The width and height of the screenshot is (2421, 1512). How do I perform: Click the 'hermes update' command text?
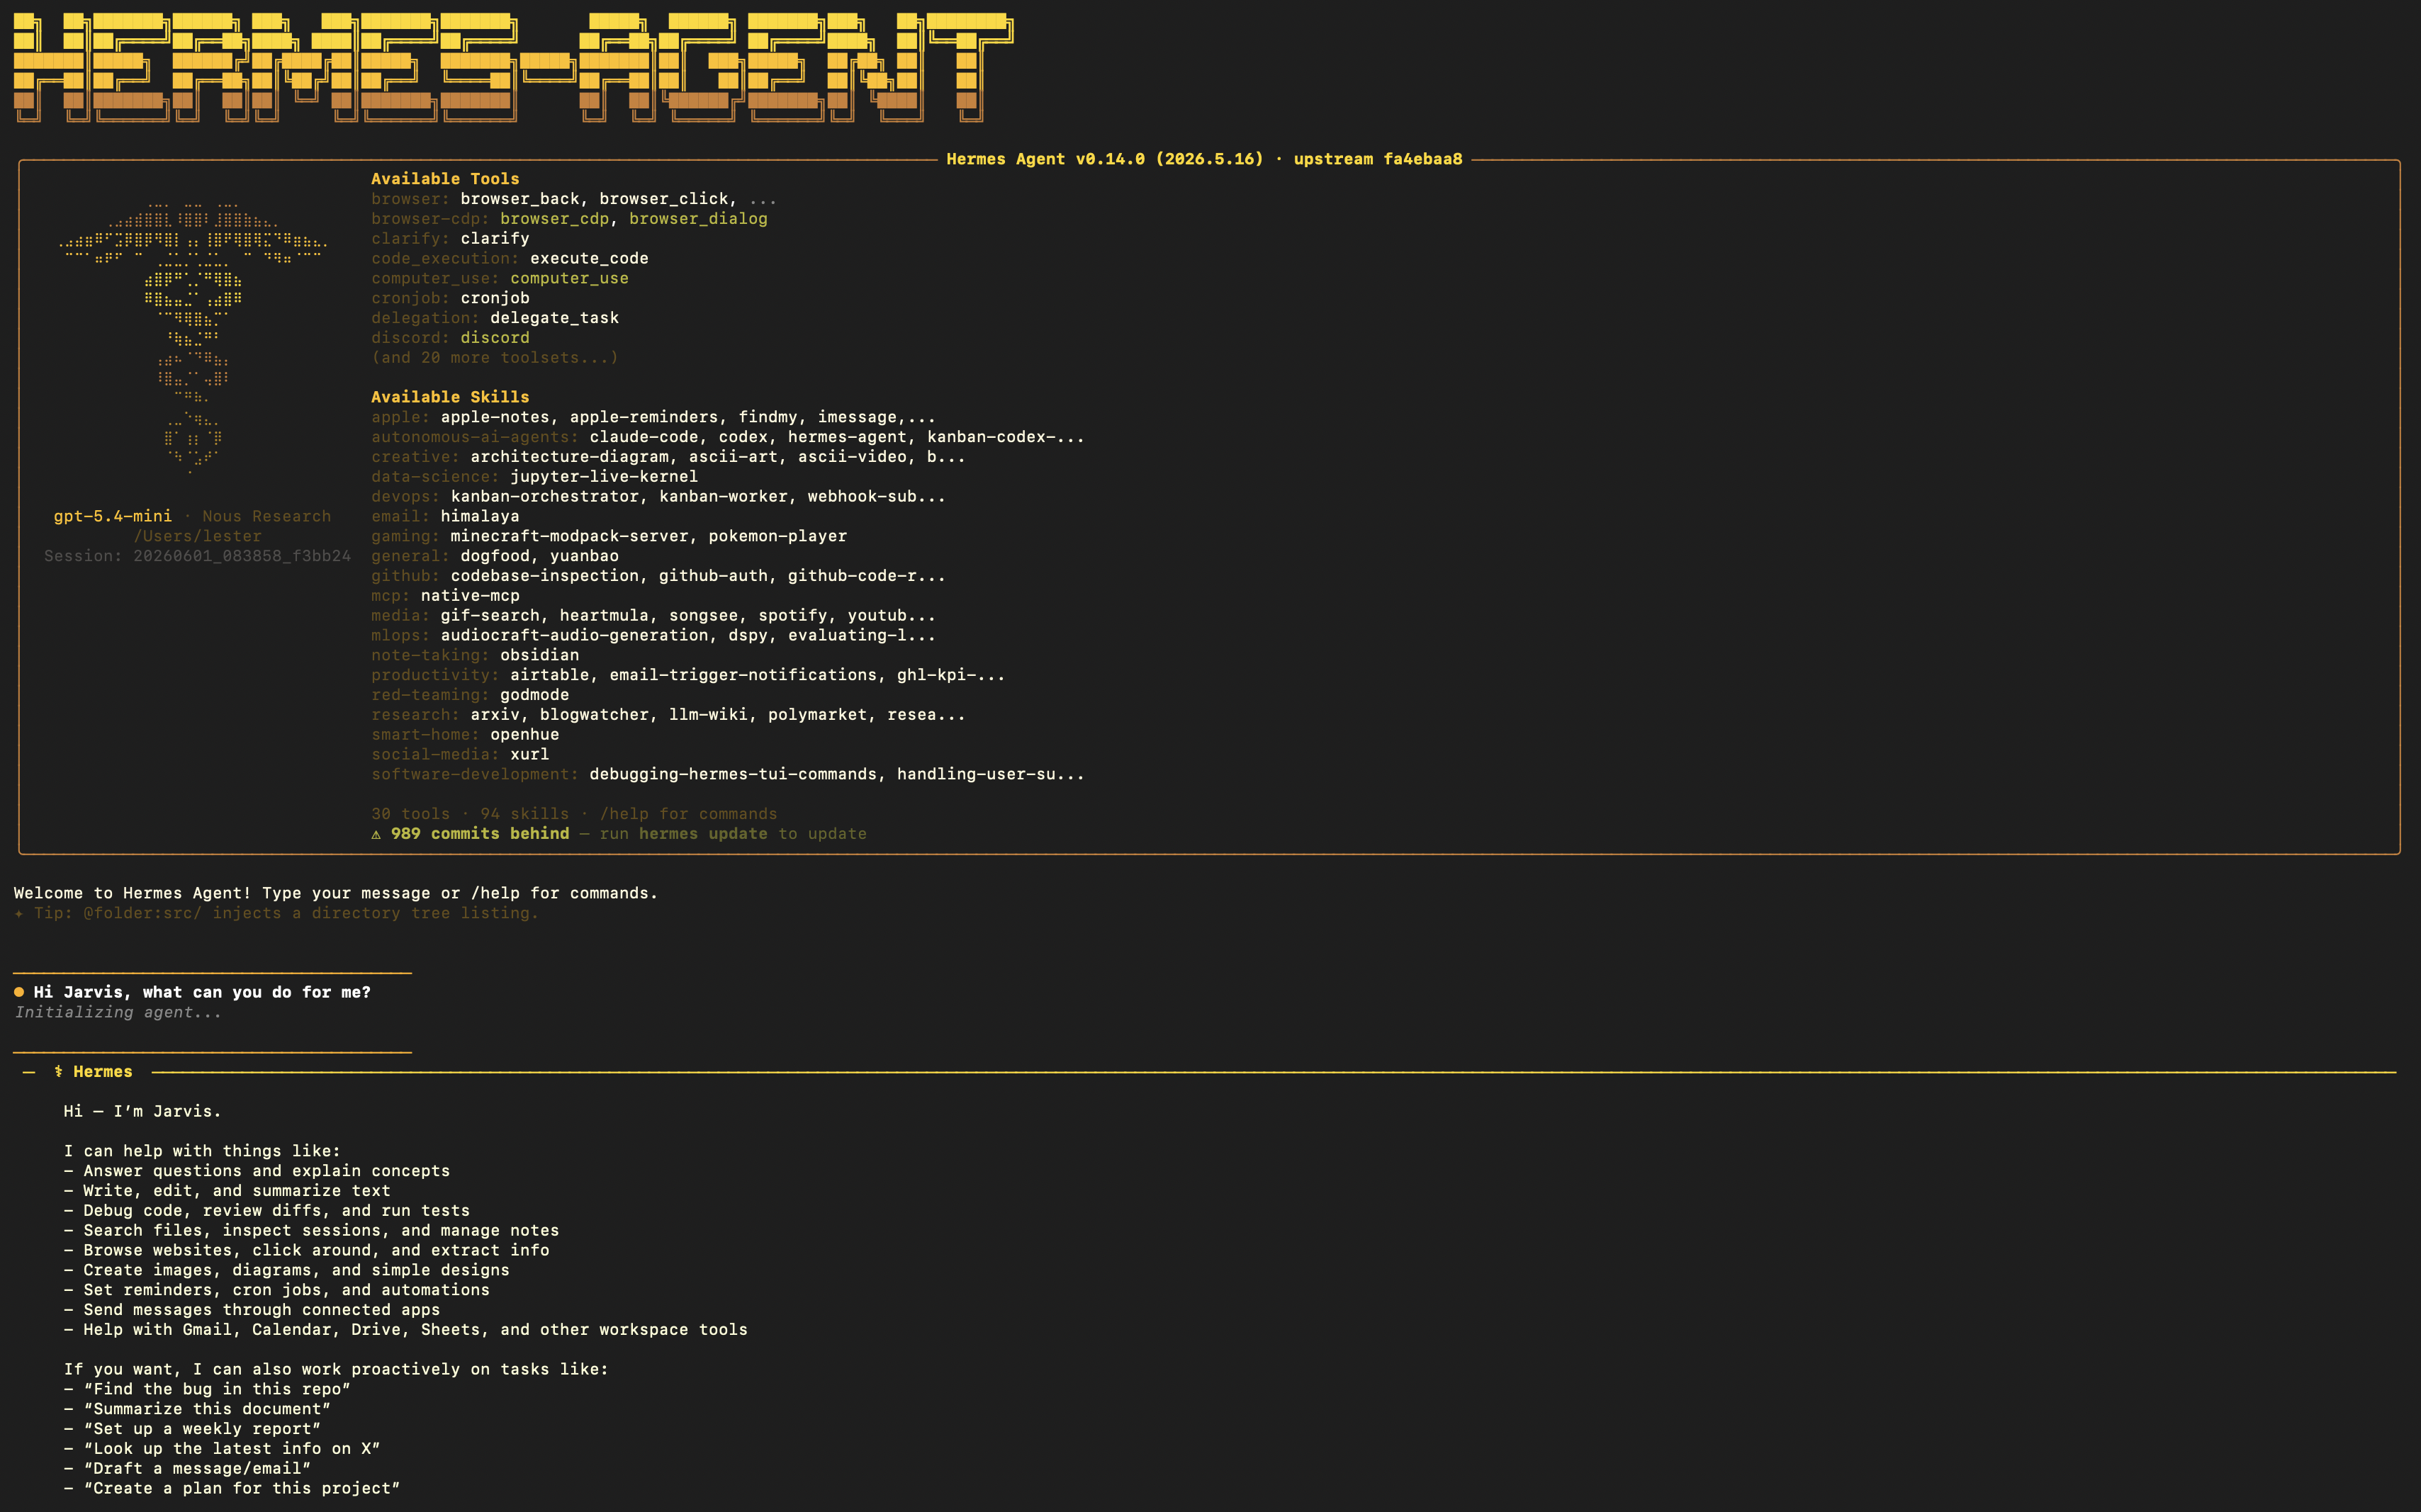[x=703, y=834]
